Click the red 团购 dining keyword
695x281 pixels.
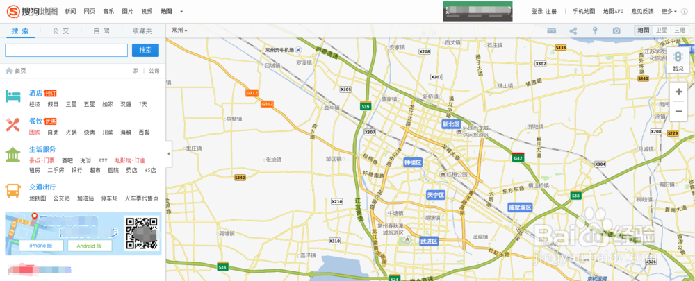tap(35, 133)
